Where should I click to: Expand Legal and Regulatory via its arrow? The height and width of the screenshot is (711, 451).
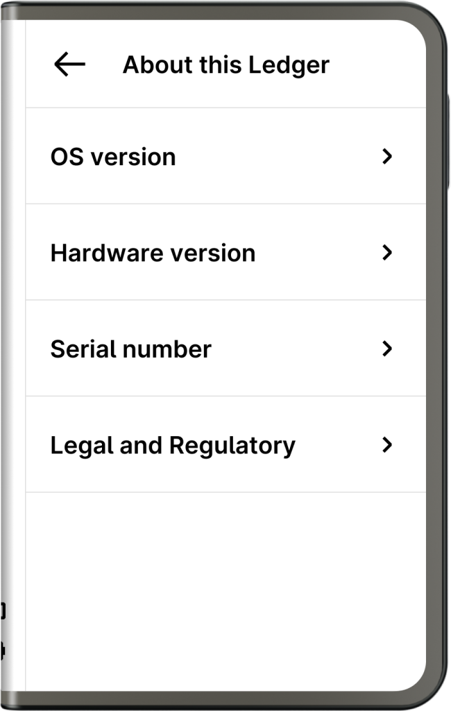pos(387,444)
